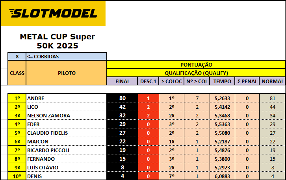
Task: Click RICARDO PICCOLI's name cell
Action: [66, 150]
